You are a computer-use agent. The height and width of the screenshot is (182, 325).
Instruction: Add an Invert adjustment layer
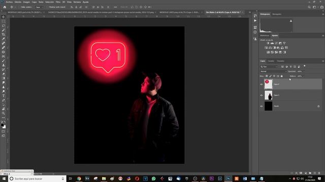click(x=268, y=52)
